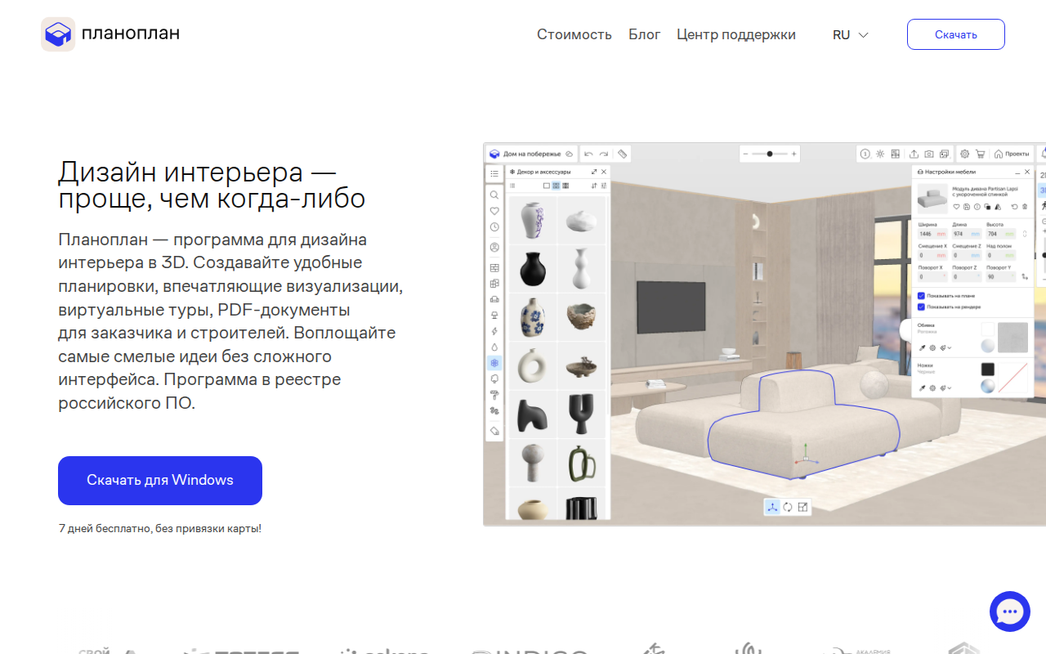
Task: Click the sort arrows icon in catalog
Action: [x=594, y=186]
